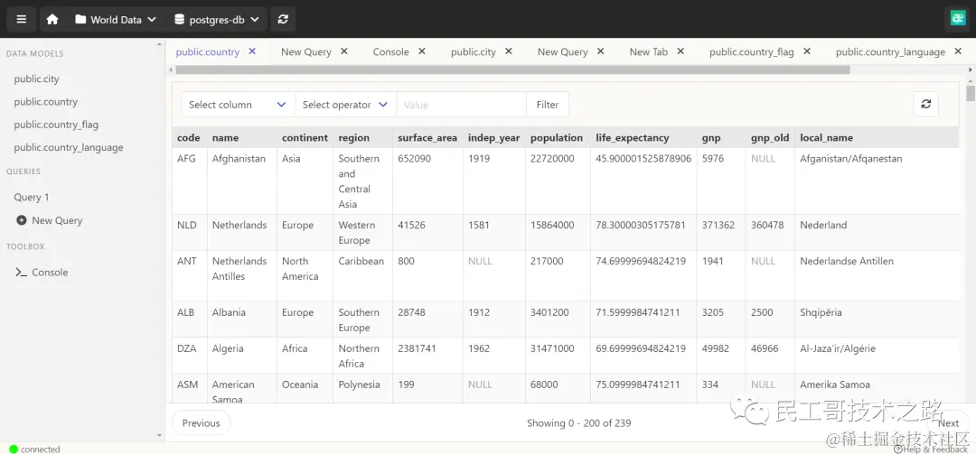Open the account avatar icon
Image resolution: width=976 pixels, height=454 pixels.
click(957, 19)
